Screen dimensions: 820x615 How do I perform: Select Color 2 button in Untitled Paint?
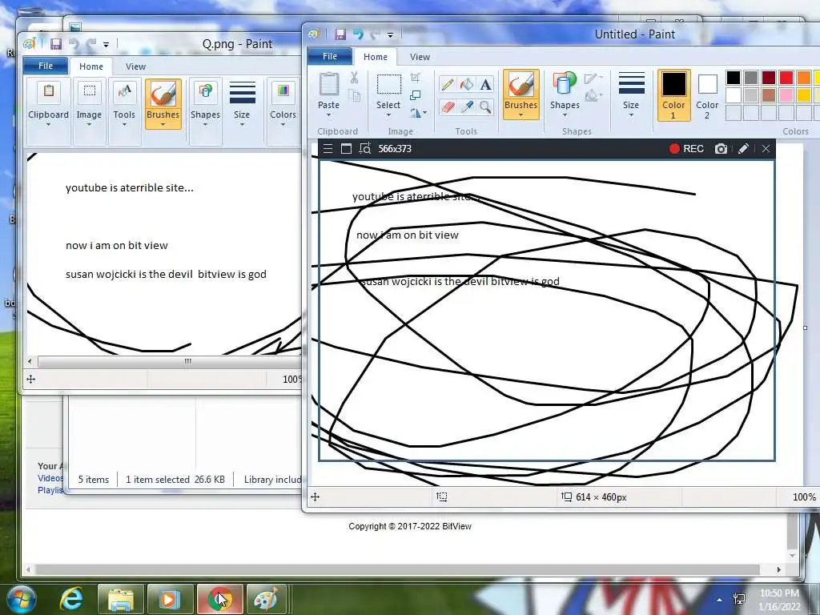[708, 95]
